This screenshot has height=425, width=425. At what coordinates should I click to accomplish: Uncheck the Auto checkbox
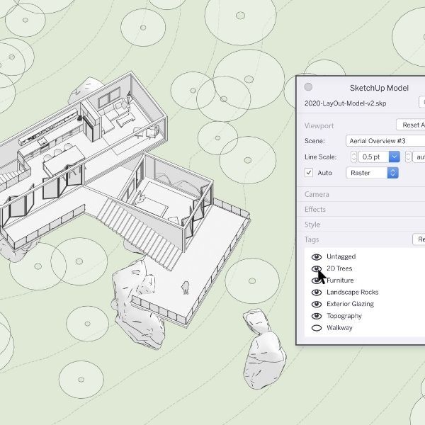[x=309, y=172]
